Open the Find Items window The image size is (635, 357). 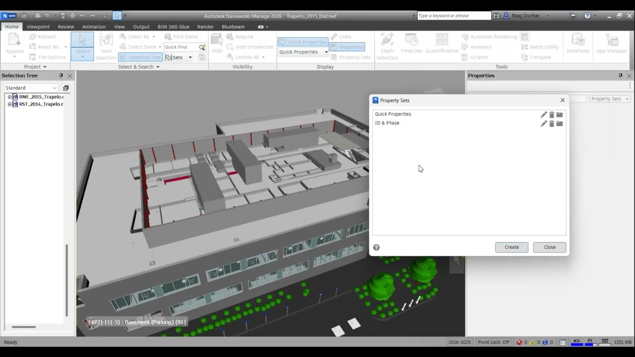pyautogui.click(x=181, y=37)
